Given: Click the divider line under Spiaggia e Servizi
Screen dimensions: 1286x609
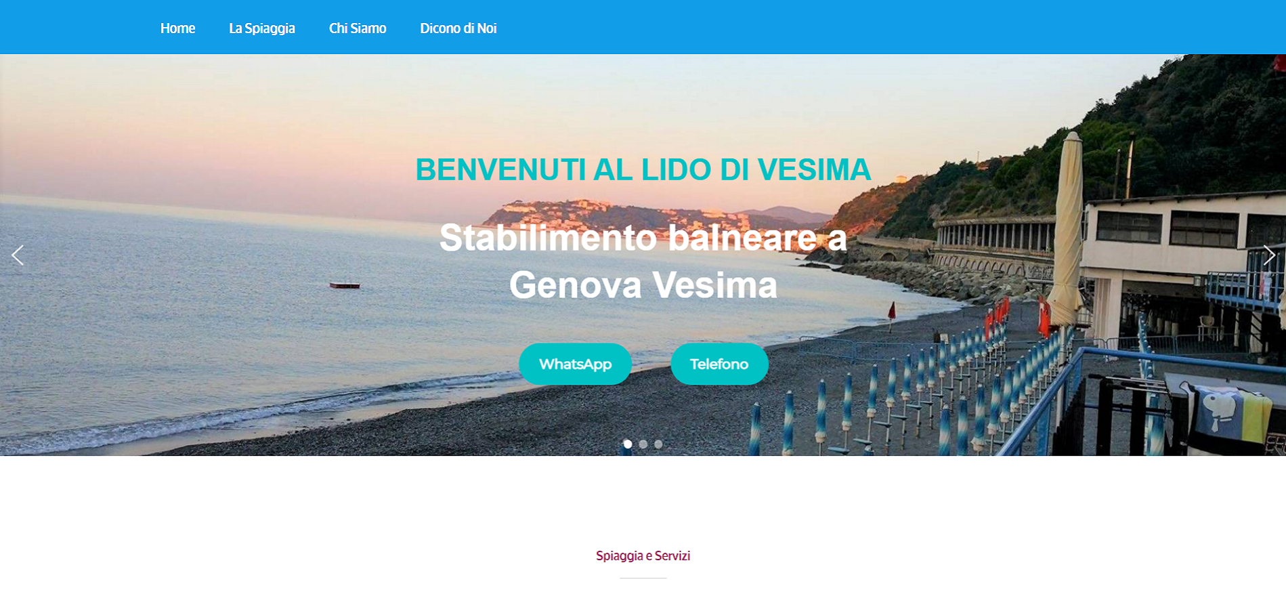Looking at the screenshot, I should pos(643,578).
